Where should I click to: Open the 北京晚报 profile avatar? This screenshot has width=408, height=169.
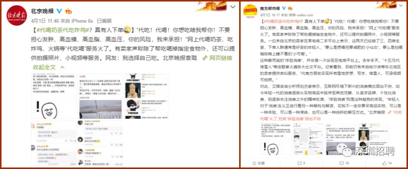(x=17, y=16)
